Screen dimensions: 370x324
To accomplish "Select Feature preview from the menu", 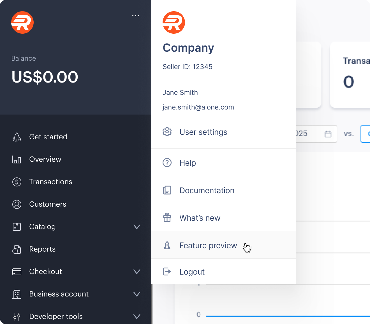I will pos(208,245).
